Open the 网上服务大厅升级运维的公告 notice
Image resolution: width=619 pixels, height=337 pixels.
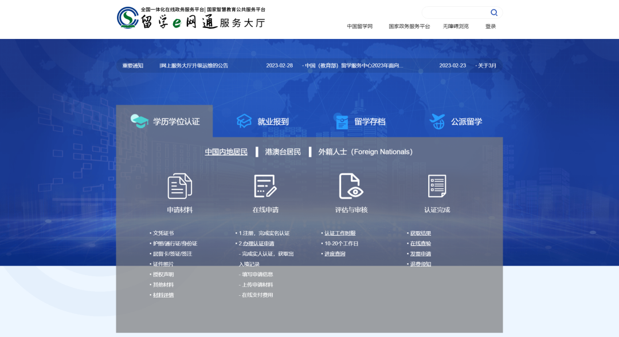[194, 66]
